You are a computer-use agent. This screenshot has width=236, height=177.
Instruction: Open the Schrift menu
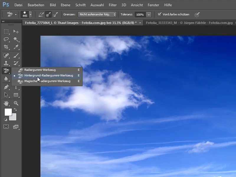tap(81, 5)
